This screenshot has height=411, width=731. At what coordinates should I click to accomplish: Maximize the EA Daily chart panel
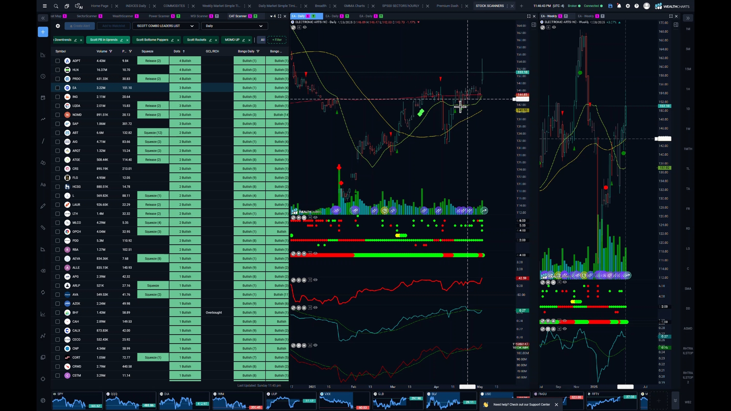point(528,16)
